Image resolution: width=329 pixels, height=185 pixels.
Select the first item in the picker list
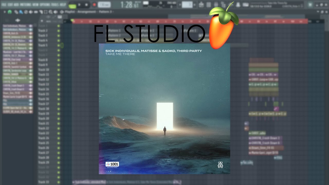(18, 26)
